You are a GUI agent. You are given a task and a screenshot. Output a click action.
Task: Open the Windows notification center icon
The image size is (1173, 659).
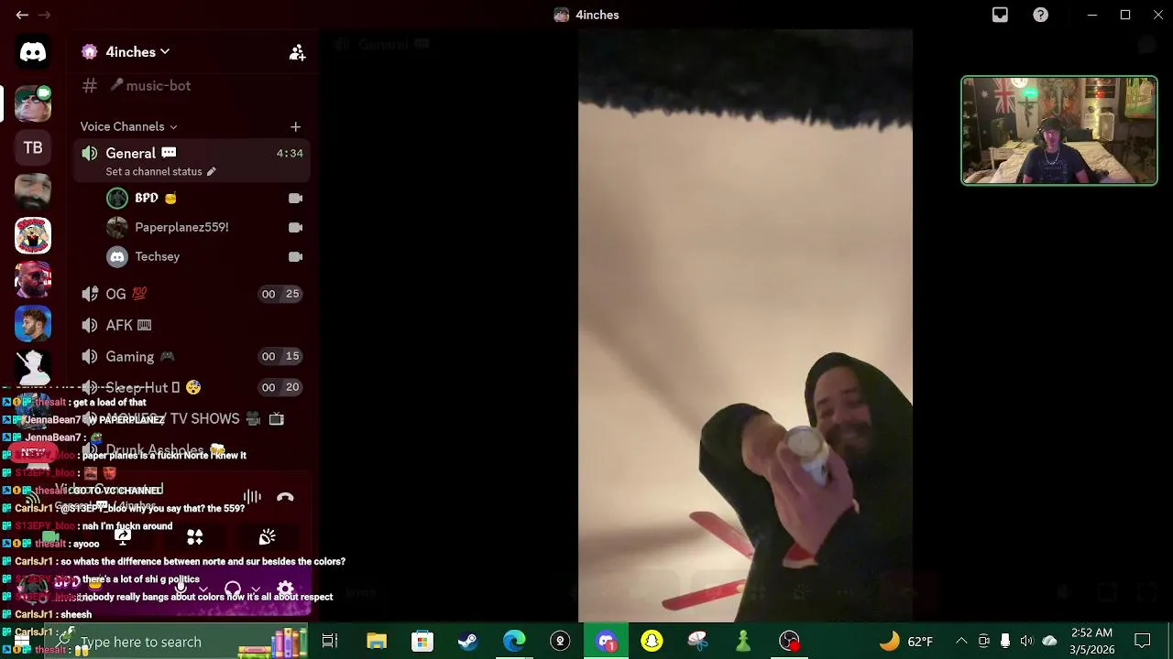point(1143,641)
